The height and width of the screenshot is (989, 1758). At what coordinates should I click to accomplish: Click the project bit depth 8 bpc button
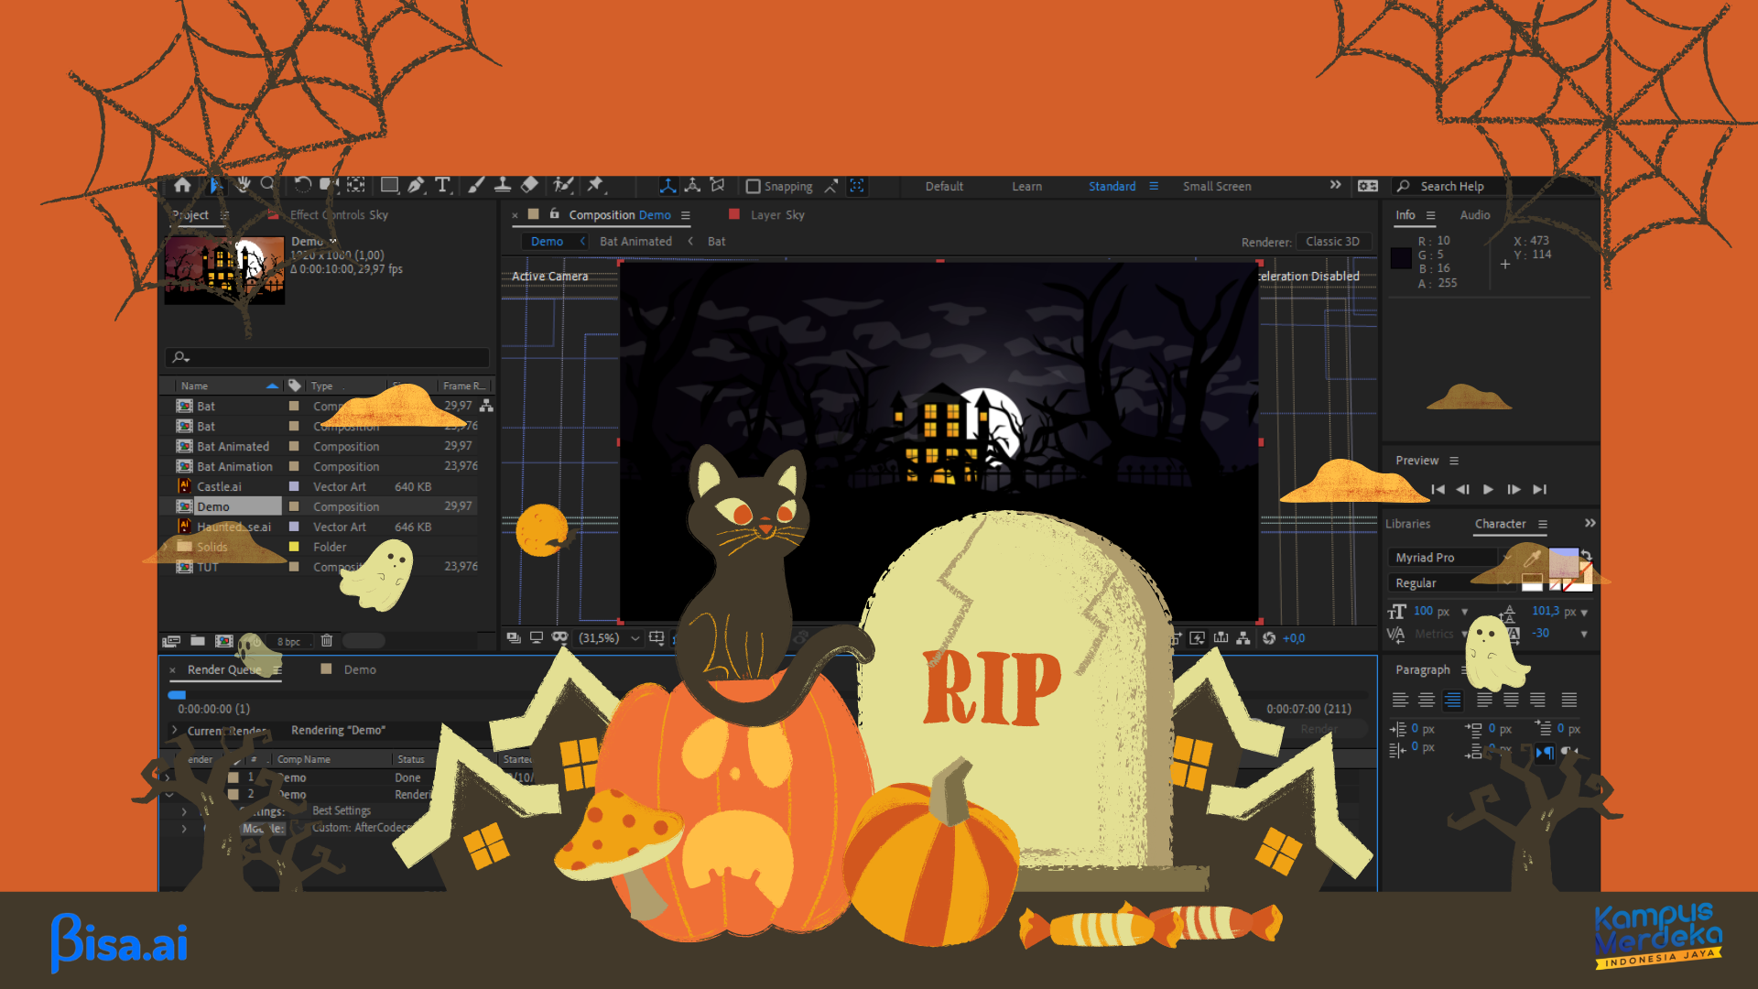(x=289, y=641)
